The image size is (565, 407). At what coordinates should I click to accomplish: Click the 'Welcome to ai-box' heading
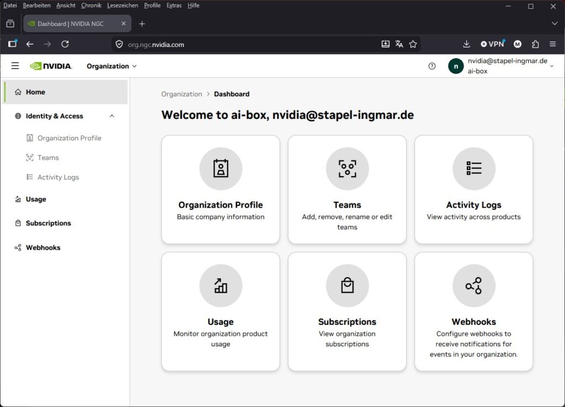tap(287, 115)
